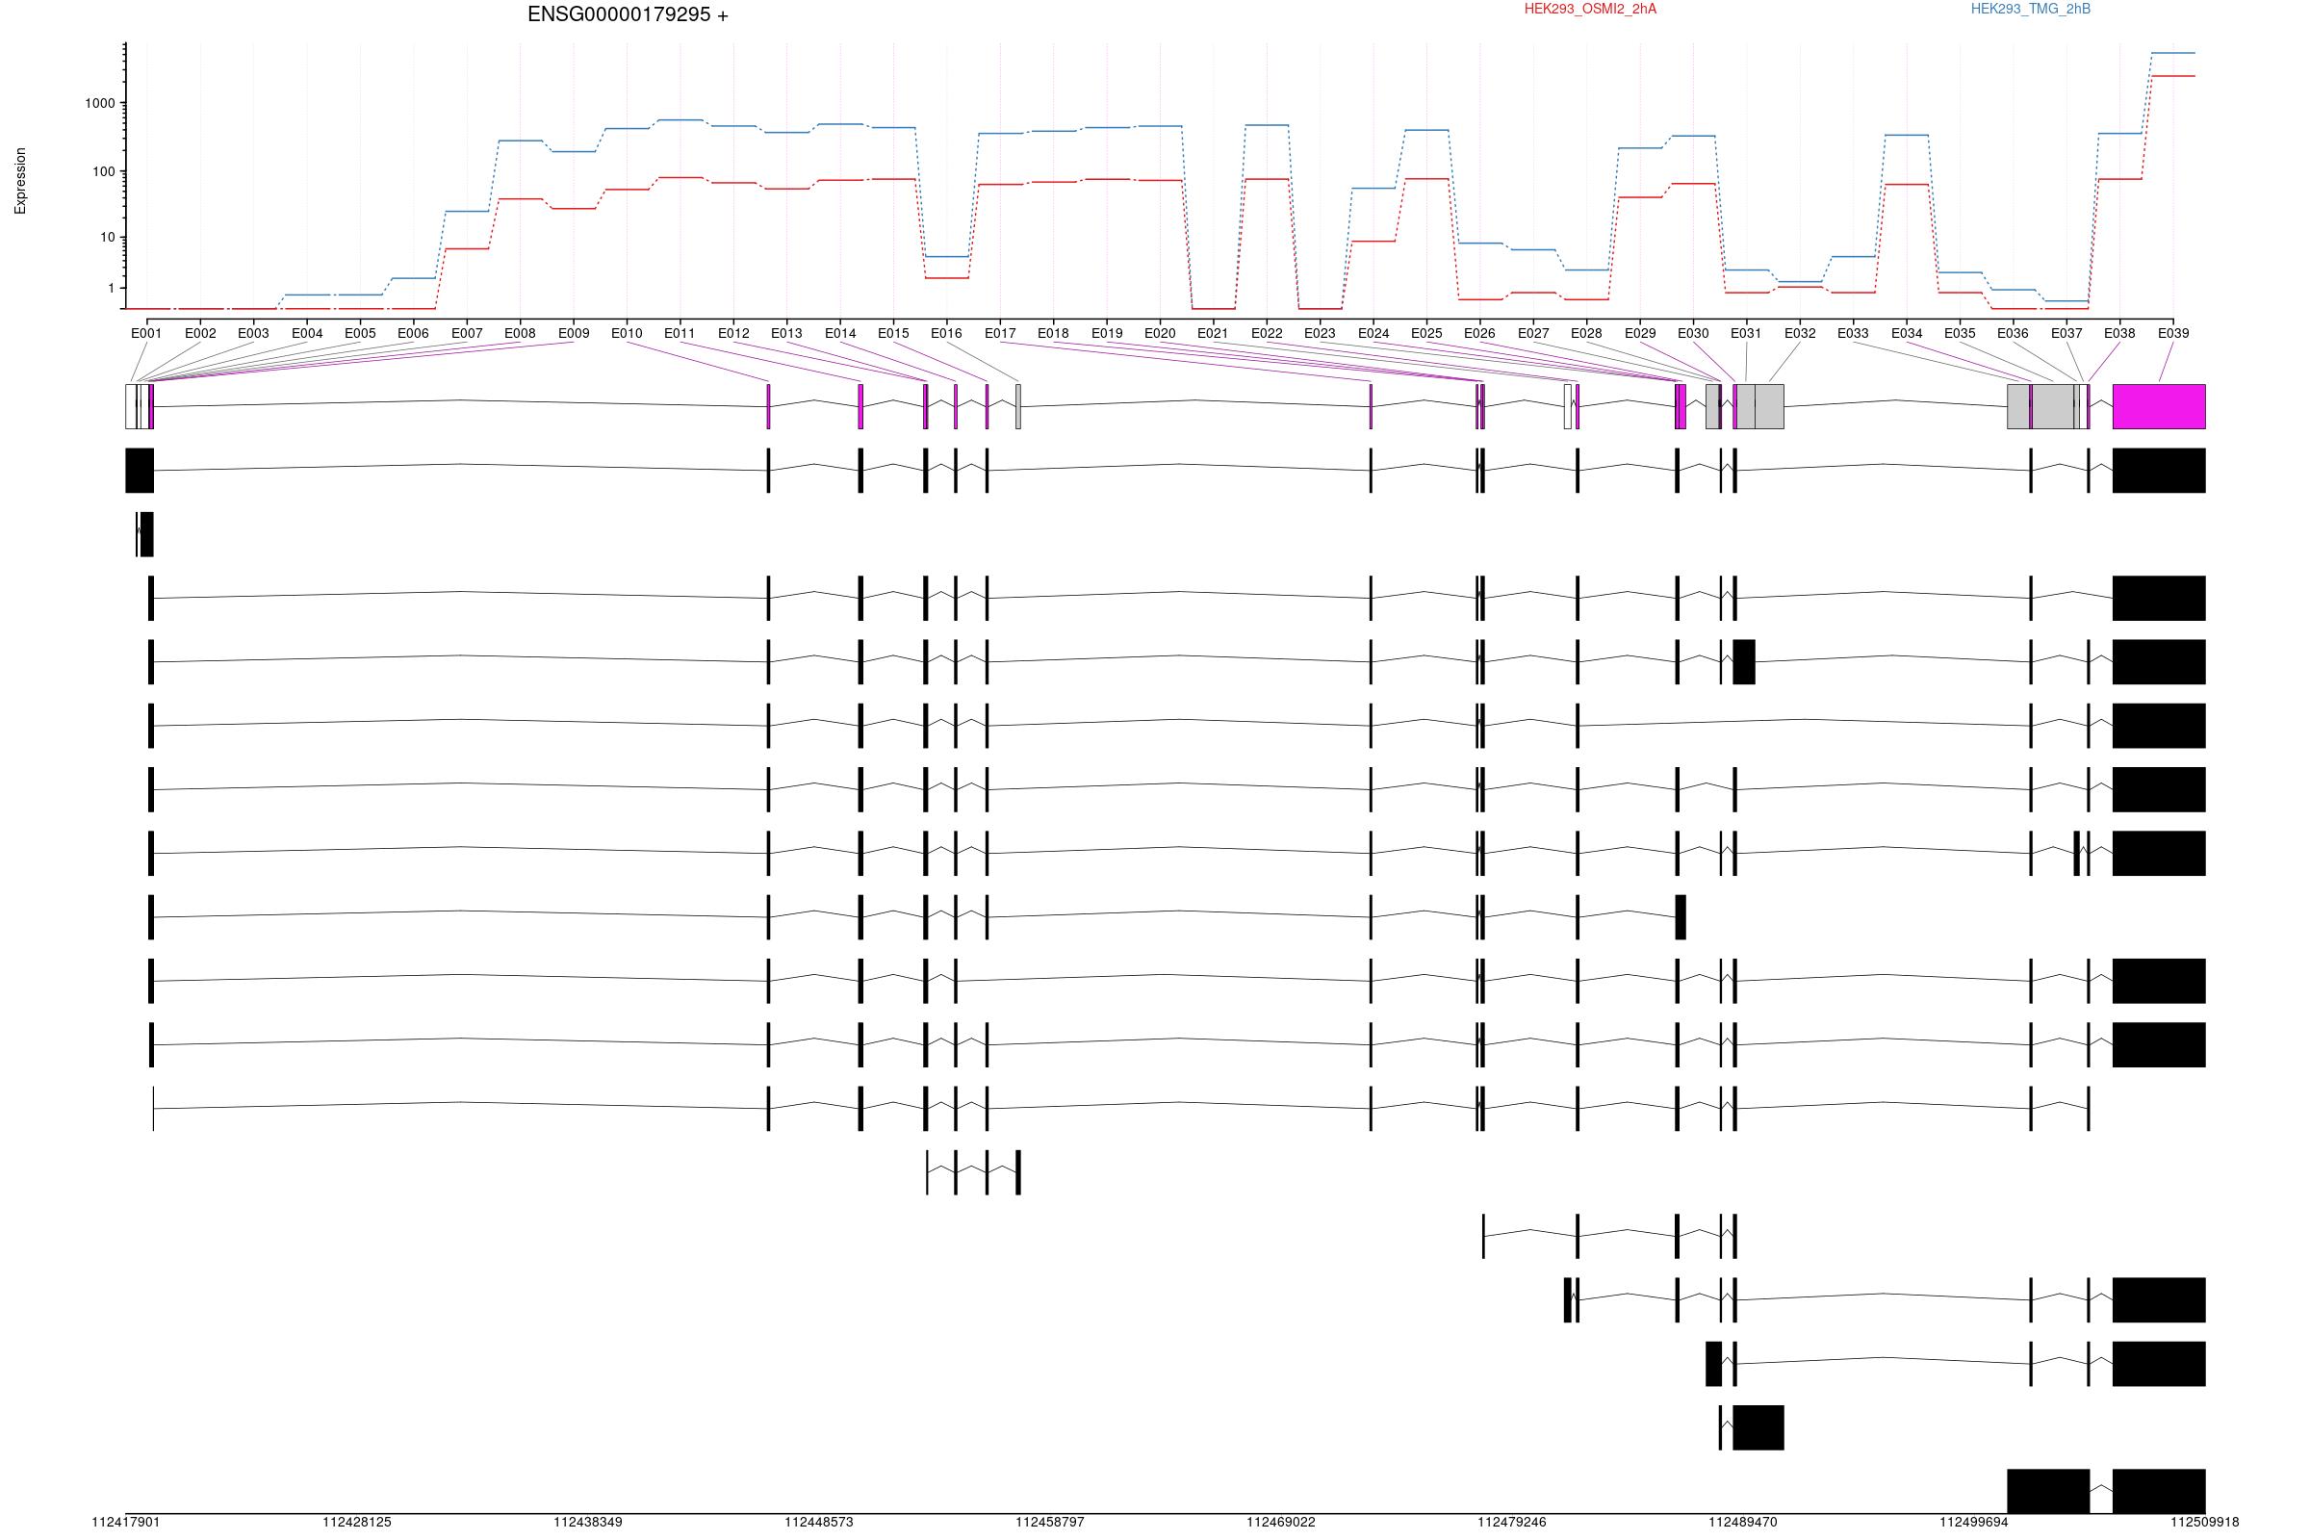Image resolution: width=2310 pixels, height=1540 pixels.
Task: Click the exon label E019
Action: (1107, 333)
